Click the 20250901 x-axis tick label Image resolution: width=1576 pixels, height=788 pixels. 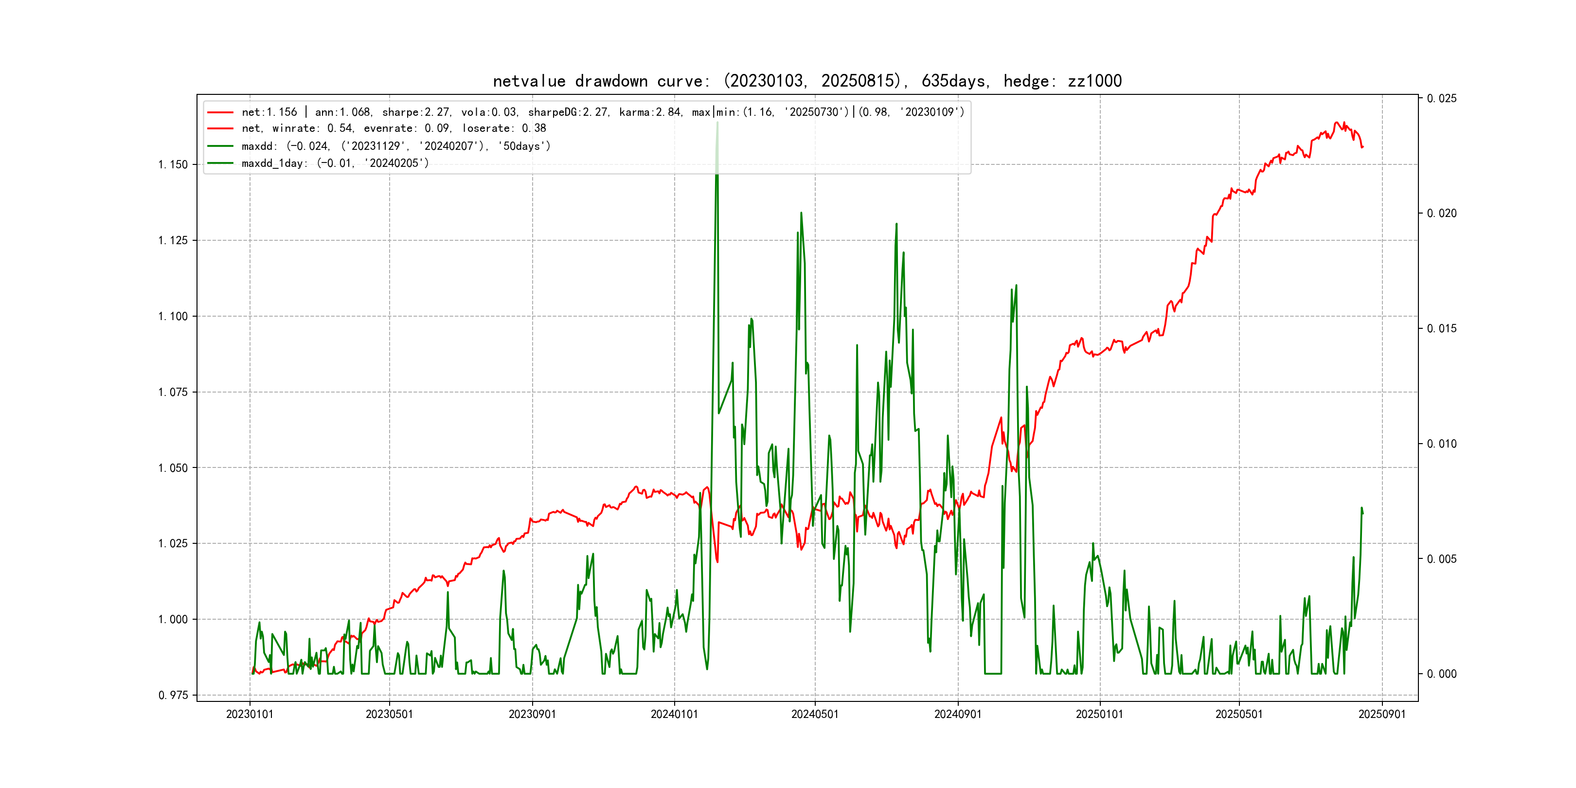(x=1382, y=715)
